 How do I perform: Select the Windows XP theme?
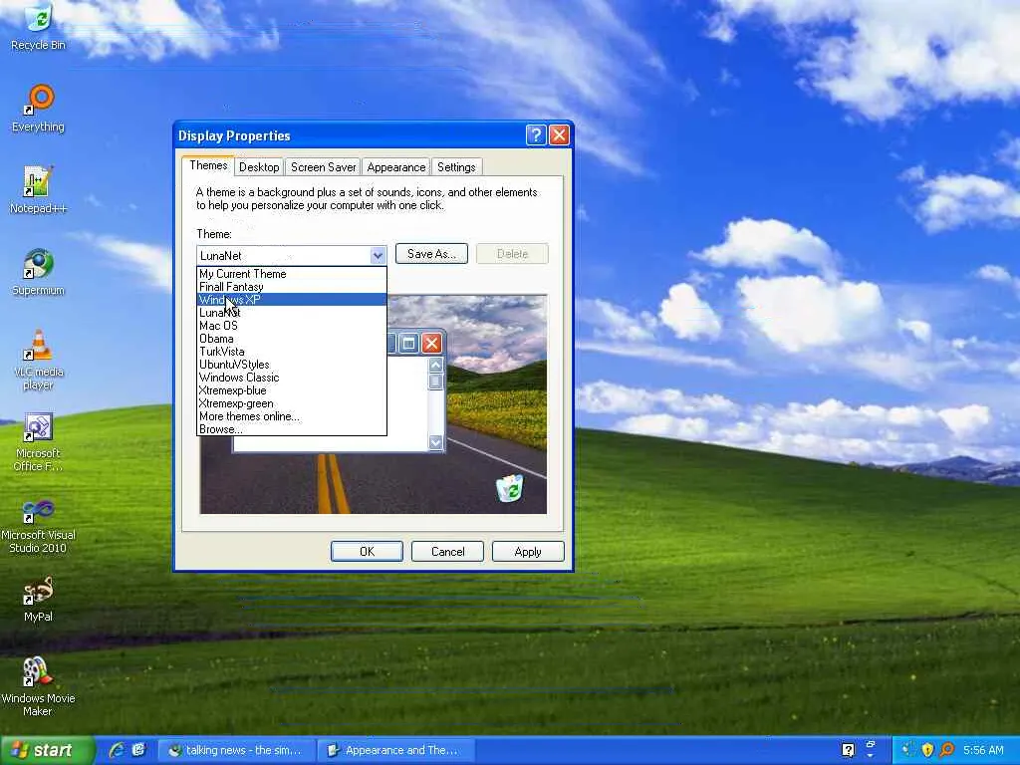[x=292, y=300]
